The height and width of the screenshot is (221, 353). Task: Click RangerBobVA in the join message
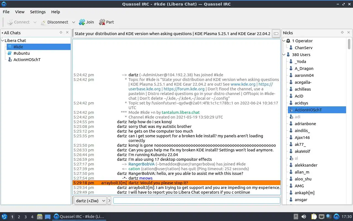(141, 164)
